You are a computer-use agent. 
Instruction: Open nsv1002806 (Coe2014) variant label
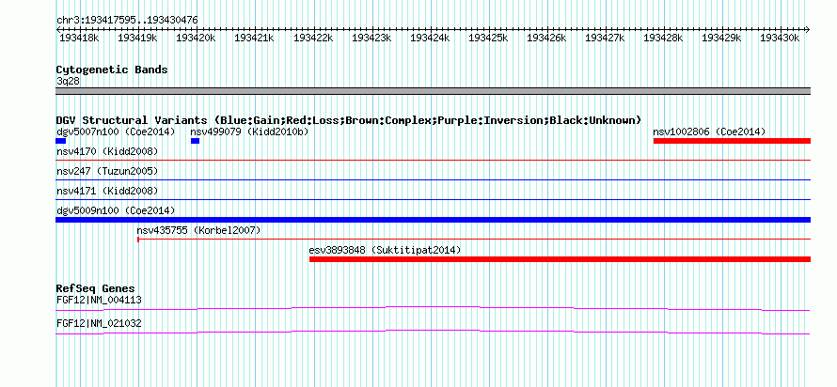(x=709, y=132)
